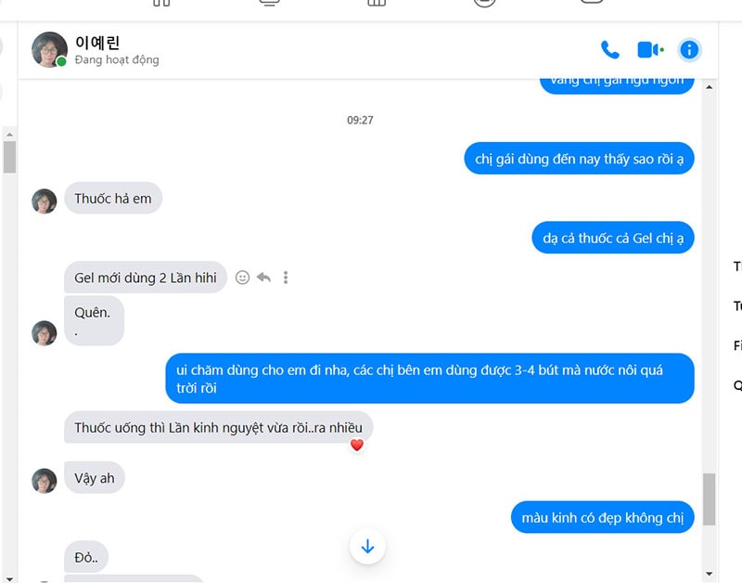Open more options for 'Gel mới dùng' message
Viewport: 742px width, 583px height.
point(286,278)
